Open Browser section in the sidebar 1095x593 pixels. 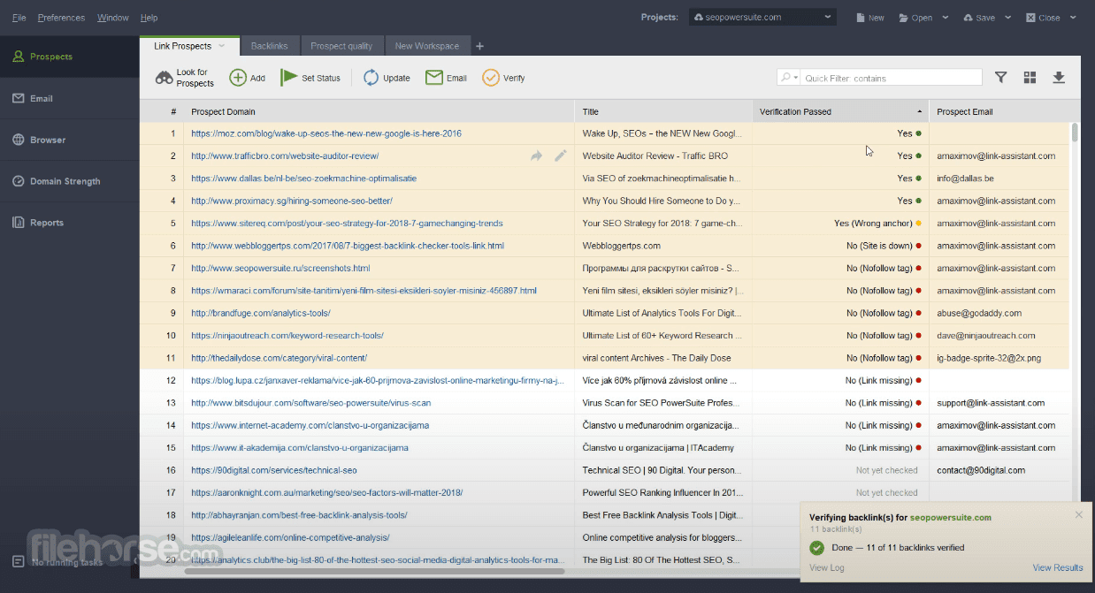(70, 140)
